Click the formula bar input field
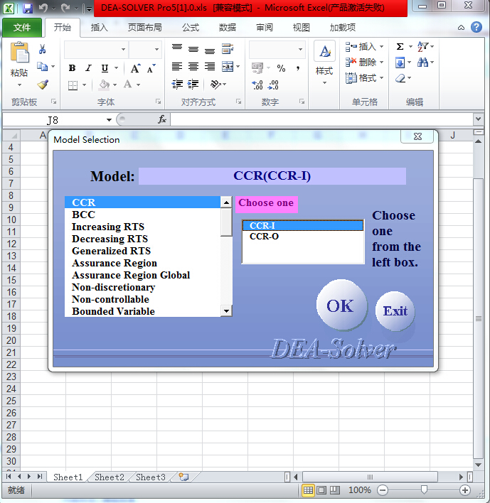Image resolution: width=490 pixels, height=503 pixels. pyautogui.click(x=321, y=119)
